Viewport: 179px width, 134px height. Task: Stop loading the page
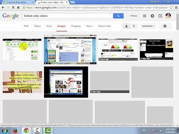pos(13,7)
